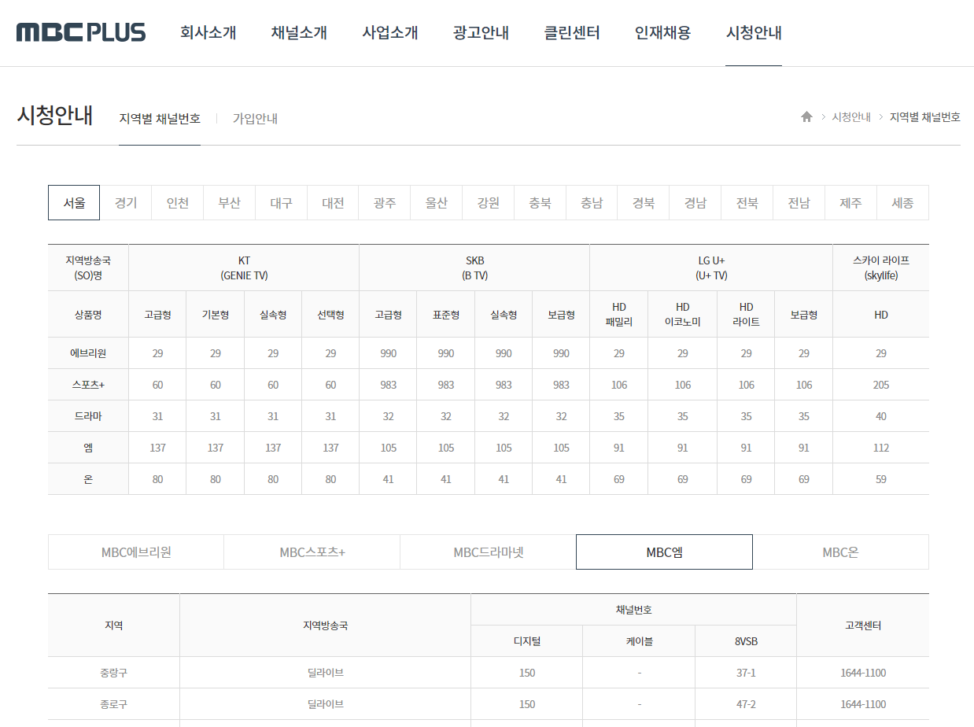Screen dimensions: 974x727
Task: Click the 스포츠+ row label
Action: 88,385
